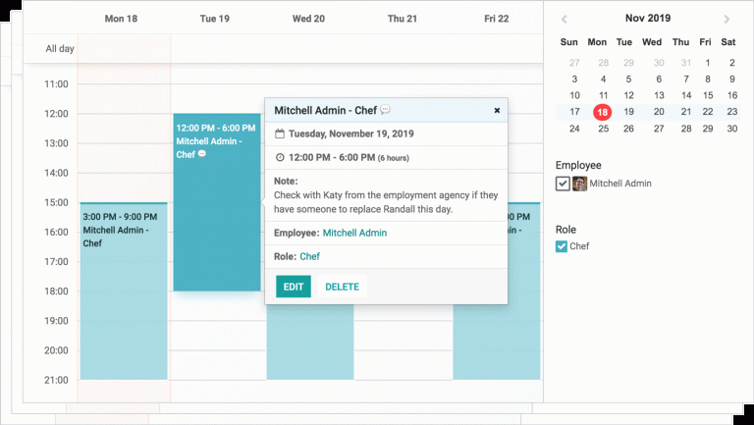
Task: Select highlighted date 18 in mini calendar
Action: [601, 112]
